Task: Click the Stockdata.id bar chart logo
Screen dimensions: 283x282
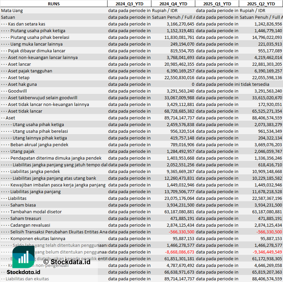Action: (x=23, y=257)
